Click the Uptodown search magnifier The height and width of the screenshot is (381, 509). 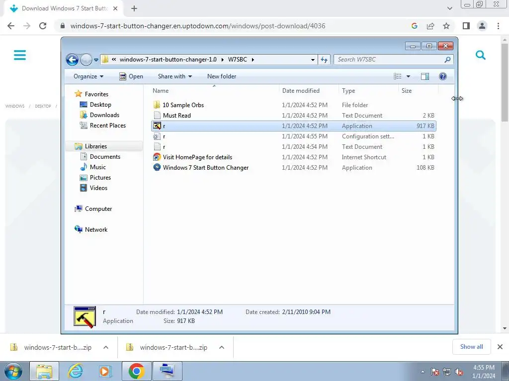(x=481, y=55)
